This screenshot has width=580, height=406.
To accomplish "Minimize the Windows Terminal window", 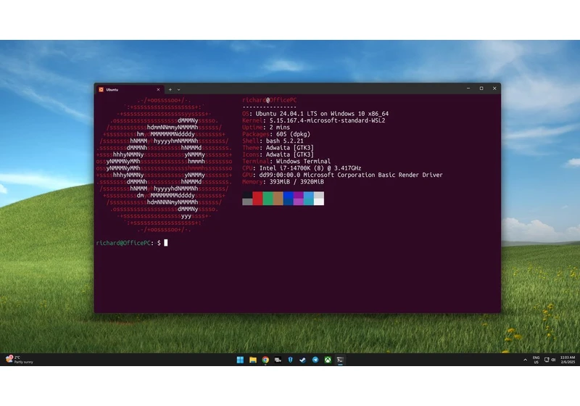I will click(468, 88).
